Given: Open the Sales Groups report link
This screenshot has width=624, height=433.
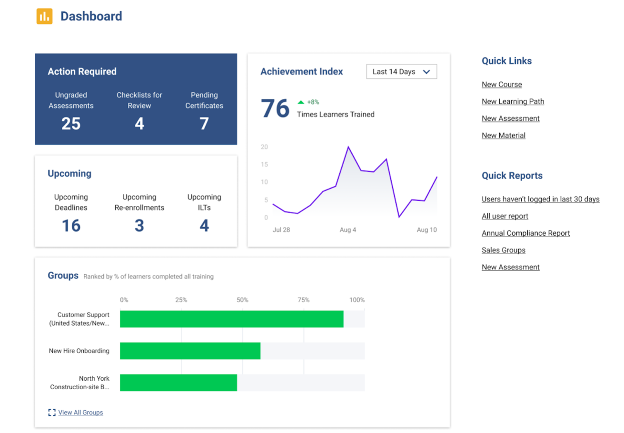Looking at the screenshot, I should tap(504, 250).
